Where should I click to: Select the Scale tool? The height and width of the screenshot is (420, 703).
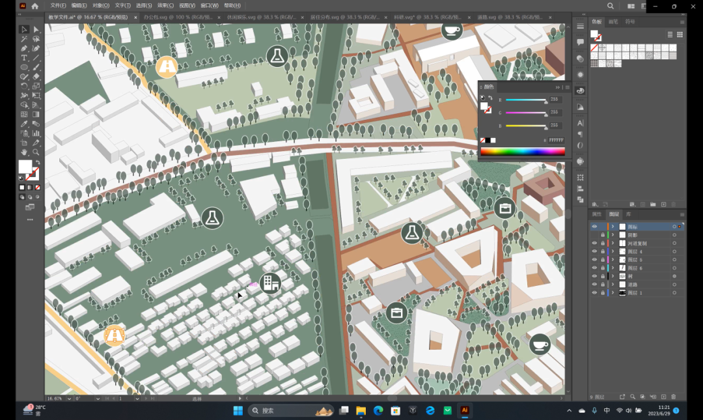36,86
